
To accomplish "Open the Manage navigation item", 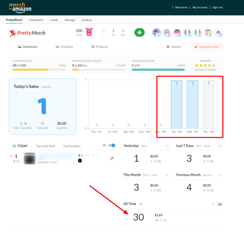I will [x=70, y=20].
